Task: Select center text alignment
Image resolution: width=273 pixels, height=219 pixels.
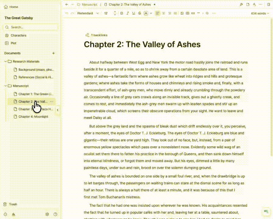Action: pyautogui.click(x=164, y=13)
